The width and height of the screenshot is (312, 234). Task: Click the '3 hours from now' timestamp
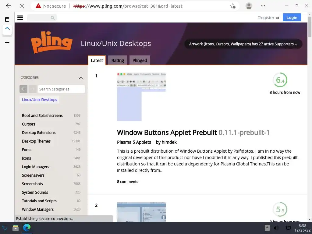pos(285,92)
